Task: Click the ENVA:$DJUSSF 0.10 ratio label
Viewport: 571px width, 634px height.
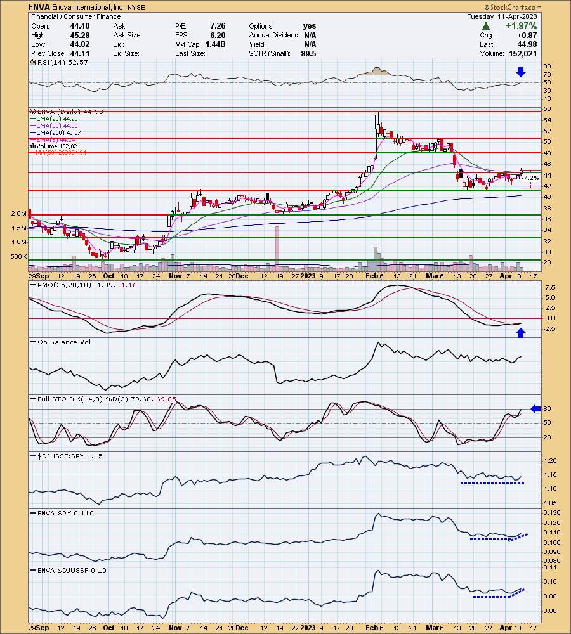Action: (x=69, y=570)
